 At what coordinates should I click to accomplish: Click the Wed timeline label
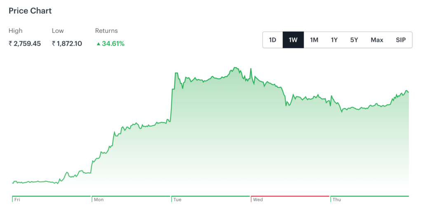(x=258, y=200)
